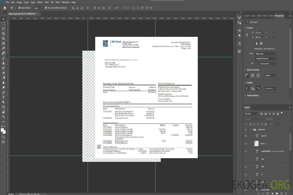Collapse the Rulers & Grids section
Screen dimensions: 293x195
pos(245,70)
